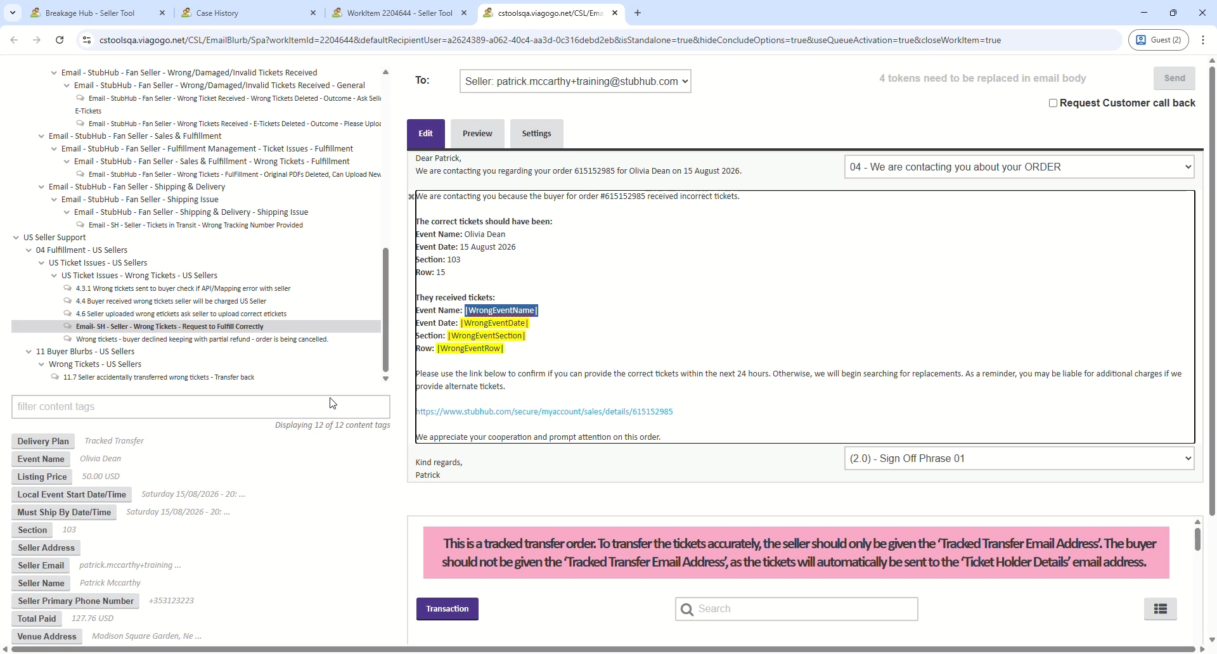This screenshot has height=654, width=1217.
Task: Click the template tree vertical scrollbar
Action: click(x=385, y=311)
